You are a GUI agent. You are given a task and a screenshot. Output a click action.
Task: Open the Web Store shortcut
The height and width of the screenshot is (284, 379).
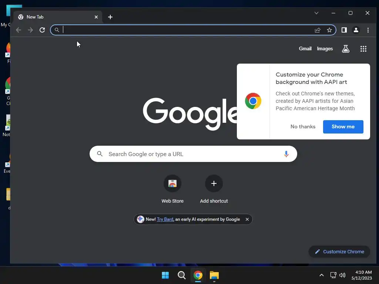pos(172,189)
